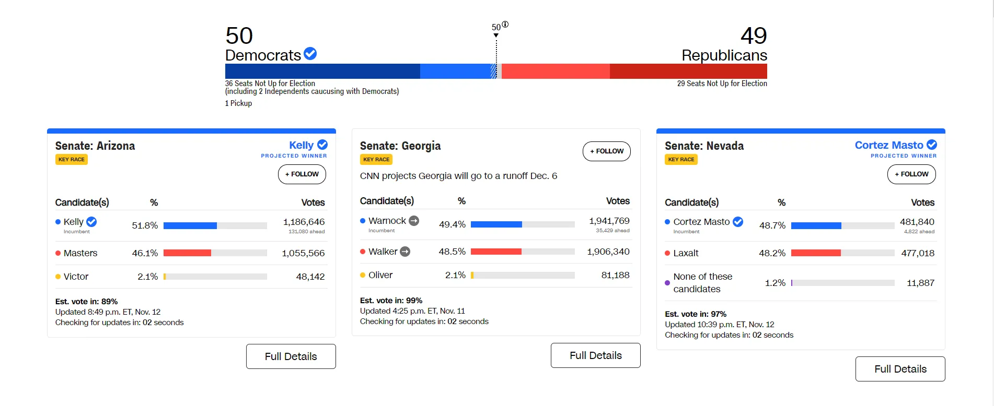This screenshot has height=406, width=994.
Task: Click the dark blue Democratic seats bar segment
Action: [x=322, y=71]
